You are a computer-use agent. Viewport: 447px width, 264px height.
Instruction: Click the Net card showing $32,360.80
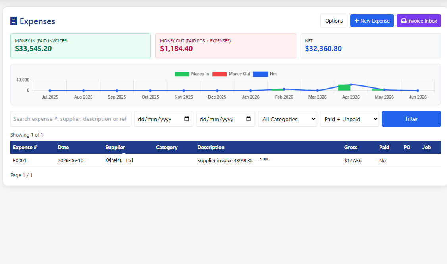click(371, 46)
